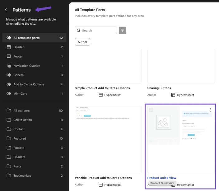Open the Footers patterns folder
Image resolution: width=219 pixels, height=191 pixels.
tap(34, 148)
